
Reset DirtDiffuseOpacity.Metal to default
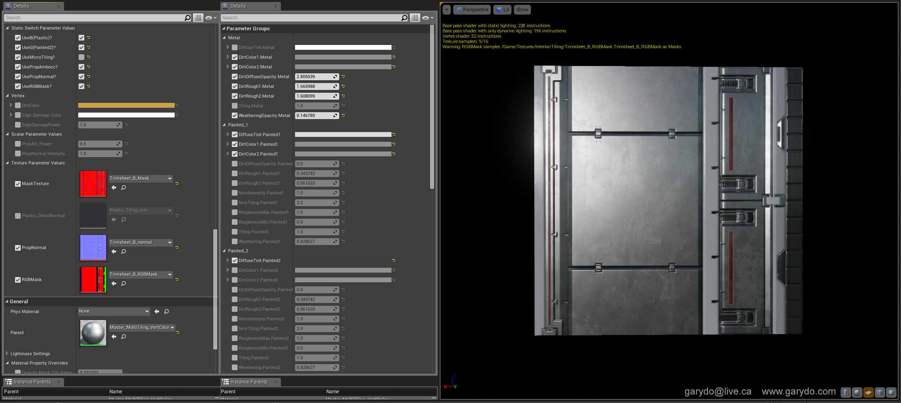tap(343, 77)
